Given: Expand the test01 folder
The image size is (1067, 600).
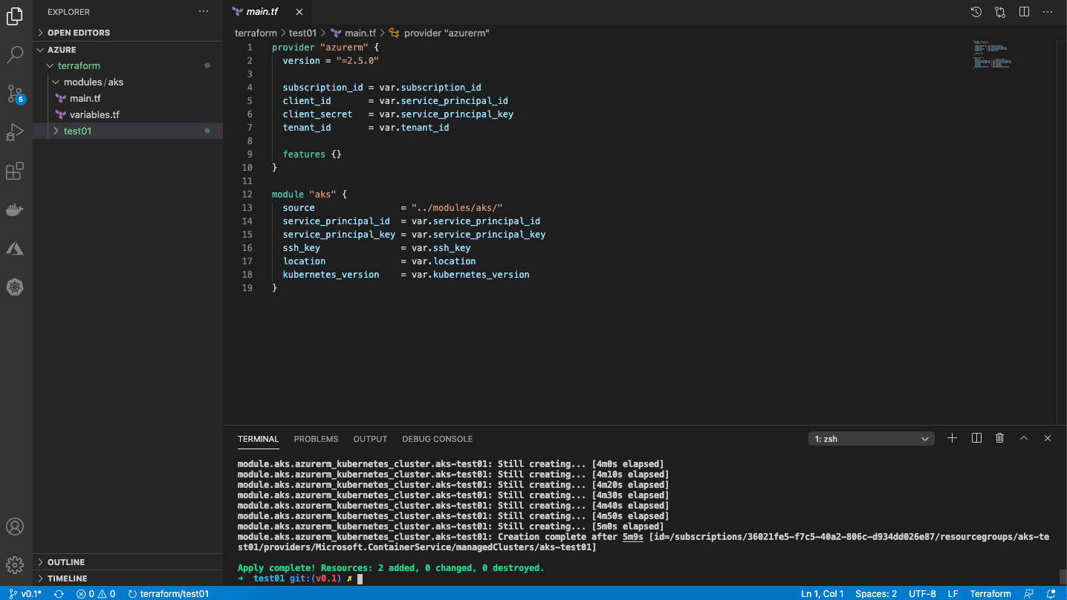Looking at the screenshot, I should 128,131.
